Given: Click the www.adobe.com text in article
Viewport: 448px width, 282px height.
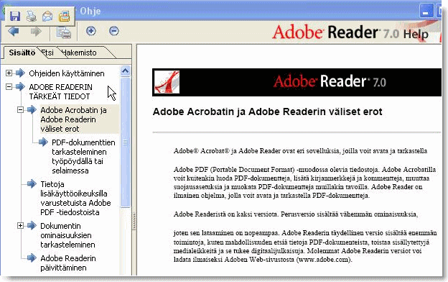Looking at the screenshot, I should click(x=323, y=260).
